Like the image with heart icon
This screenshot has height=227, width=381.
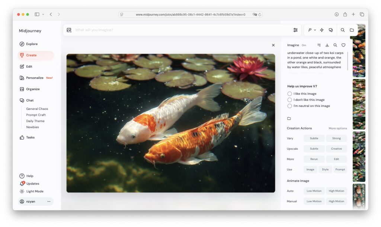click(x=343, y=45)
